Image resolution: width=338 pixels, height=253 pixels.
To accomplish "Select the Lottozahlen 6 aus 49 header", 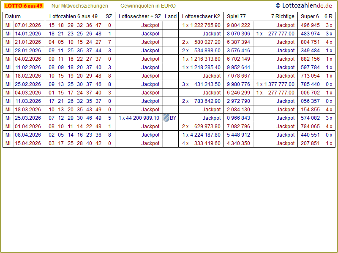I will click(x=74, y=16).
